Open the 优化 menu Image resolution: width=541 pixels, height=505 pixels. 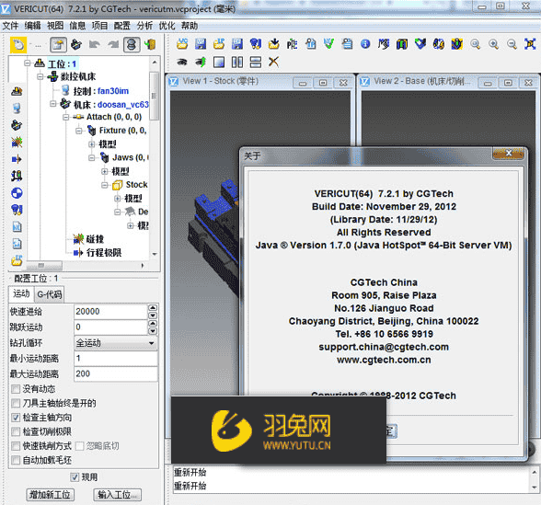[167, 26]
